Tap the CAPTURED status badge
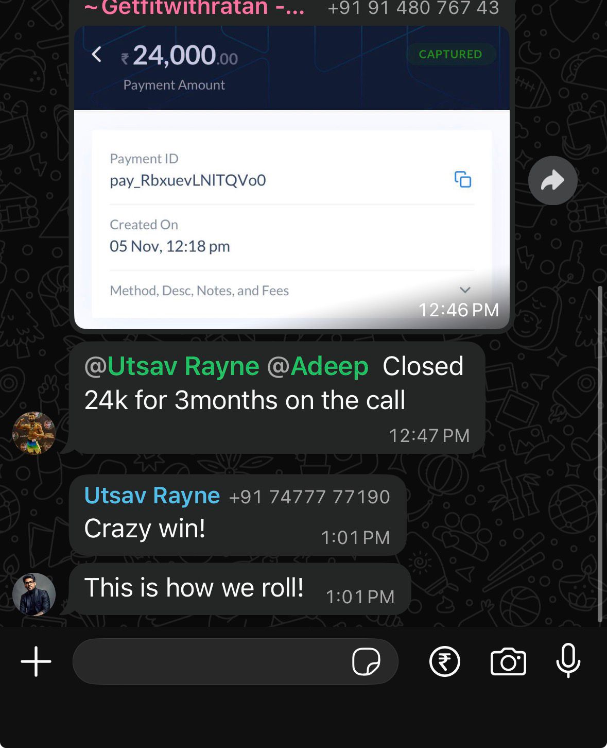 pyautogui.click(x=450, y=54)
